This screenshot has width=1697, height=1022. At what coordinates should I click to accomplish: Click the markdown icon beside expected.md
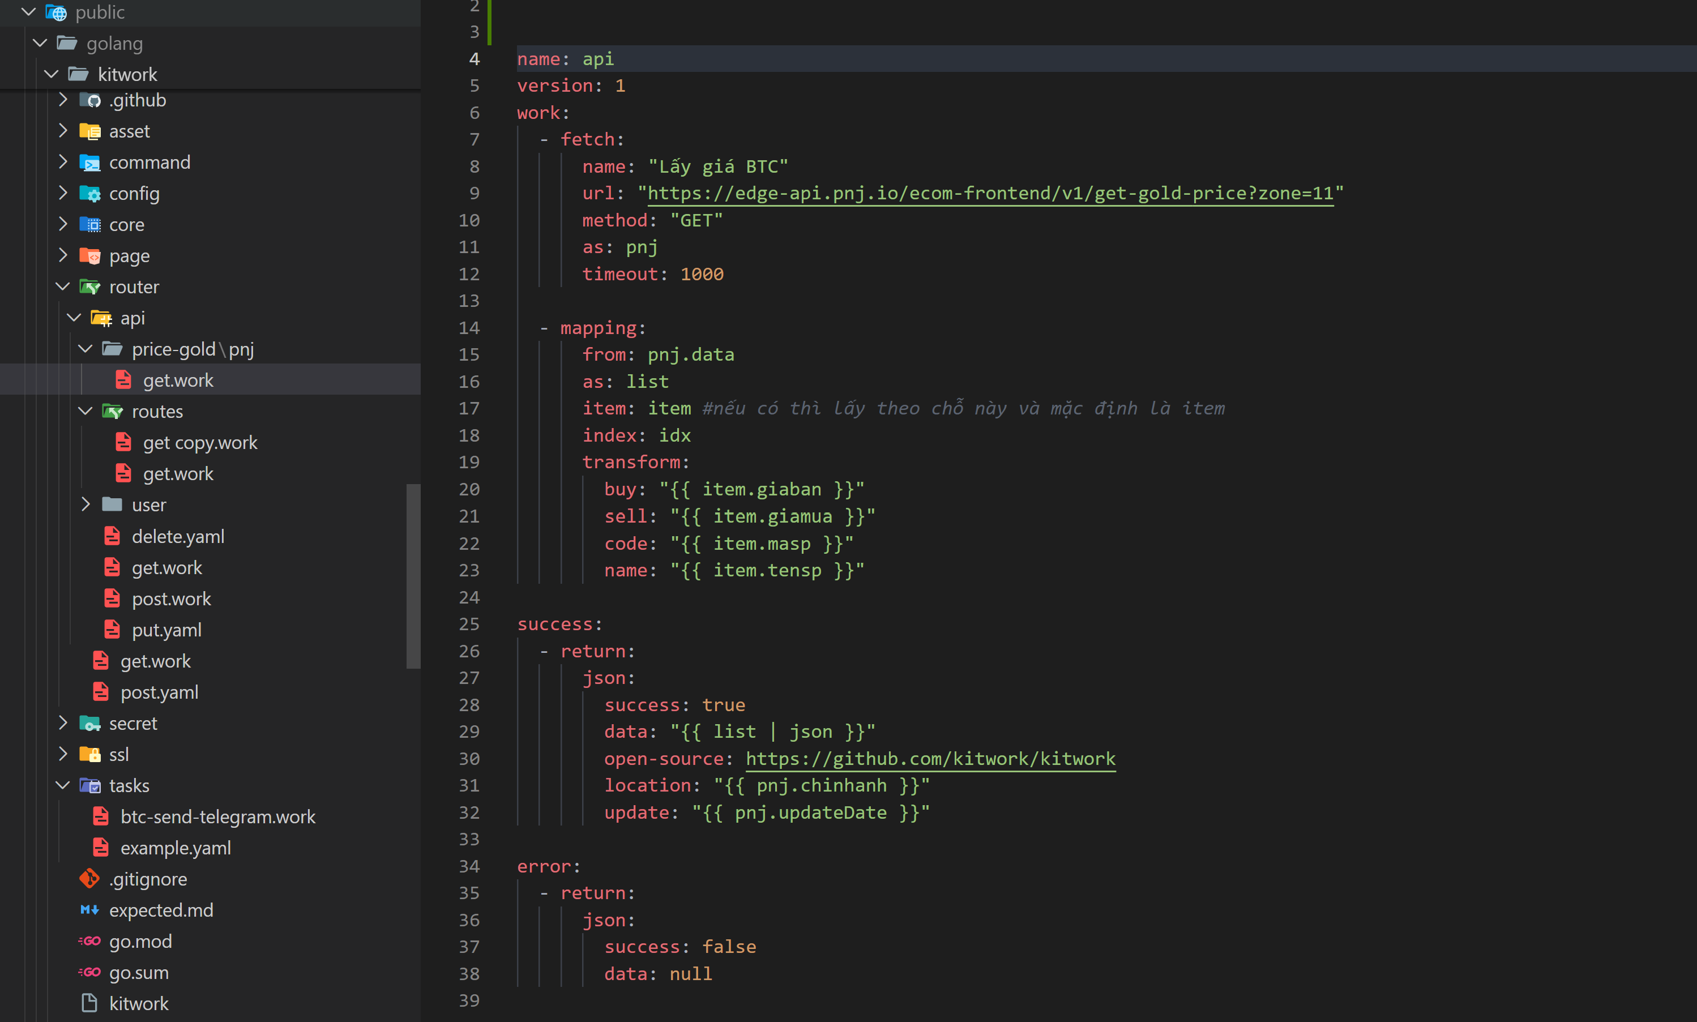point(89,910)
